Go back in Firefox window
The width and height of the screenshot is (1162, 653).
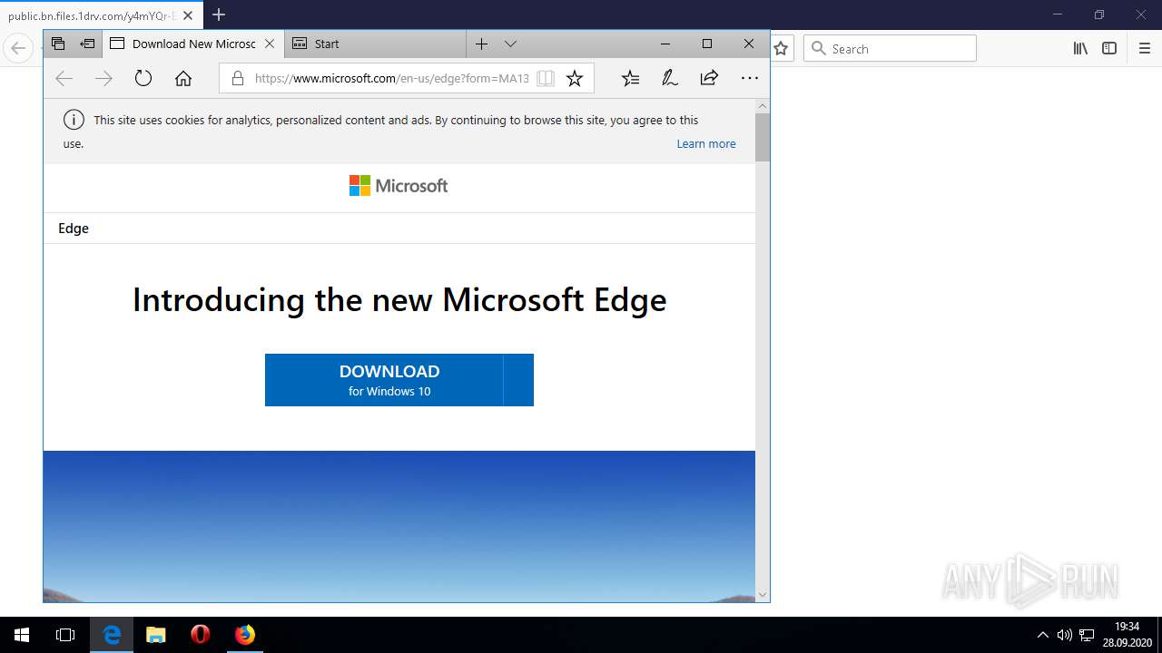tap(18, 49)
